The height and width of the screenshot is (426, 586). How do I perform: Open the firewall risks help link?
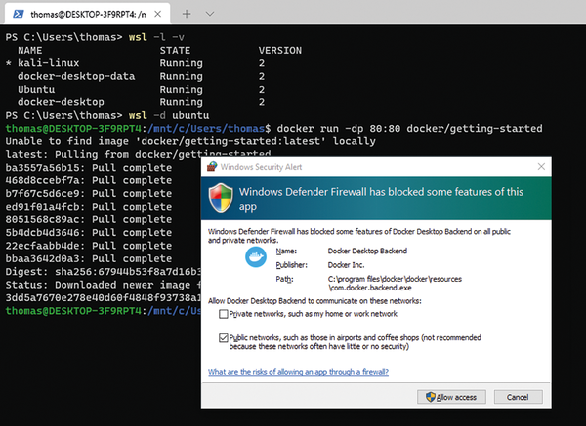(298, 372)
